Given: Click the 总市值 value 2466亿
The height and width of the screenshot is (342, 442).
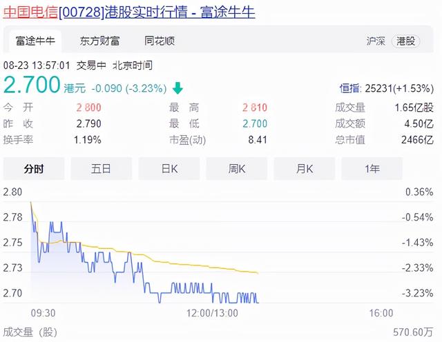Looking at the screenshot, I should click(417, 139).
